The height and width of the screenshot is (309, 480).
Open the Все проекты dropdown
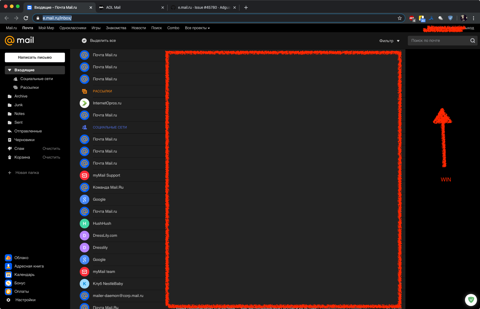pyautogui.click(x=197, y=28)
